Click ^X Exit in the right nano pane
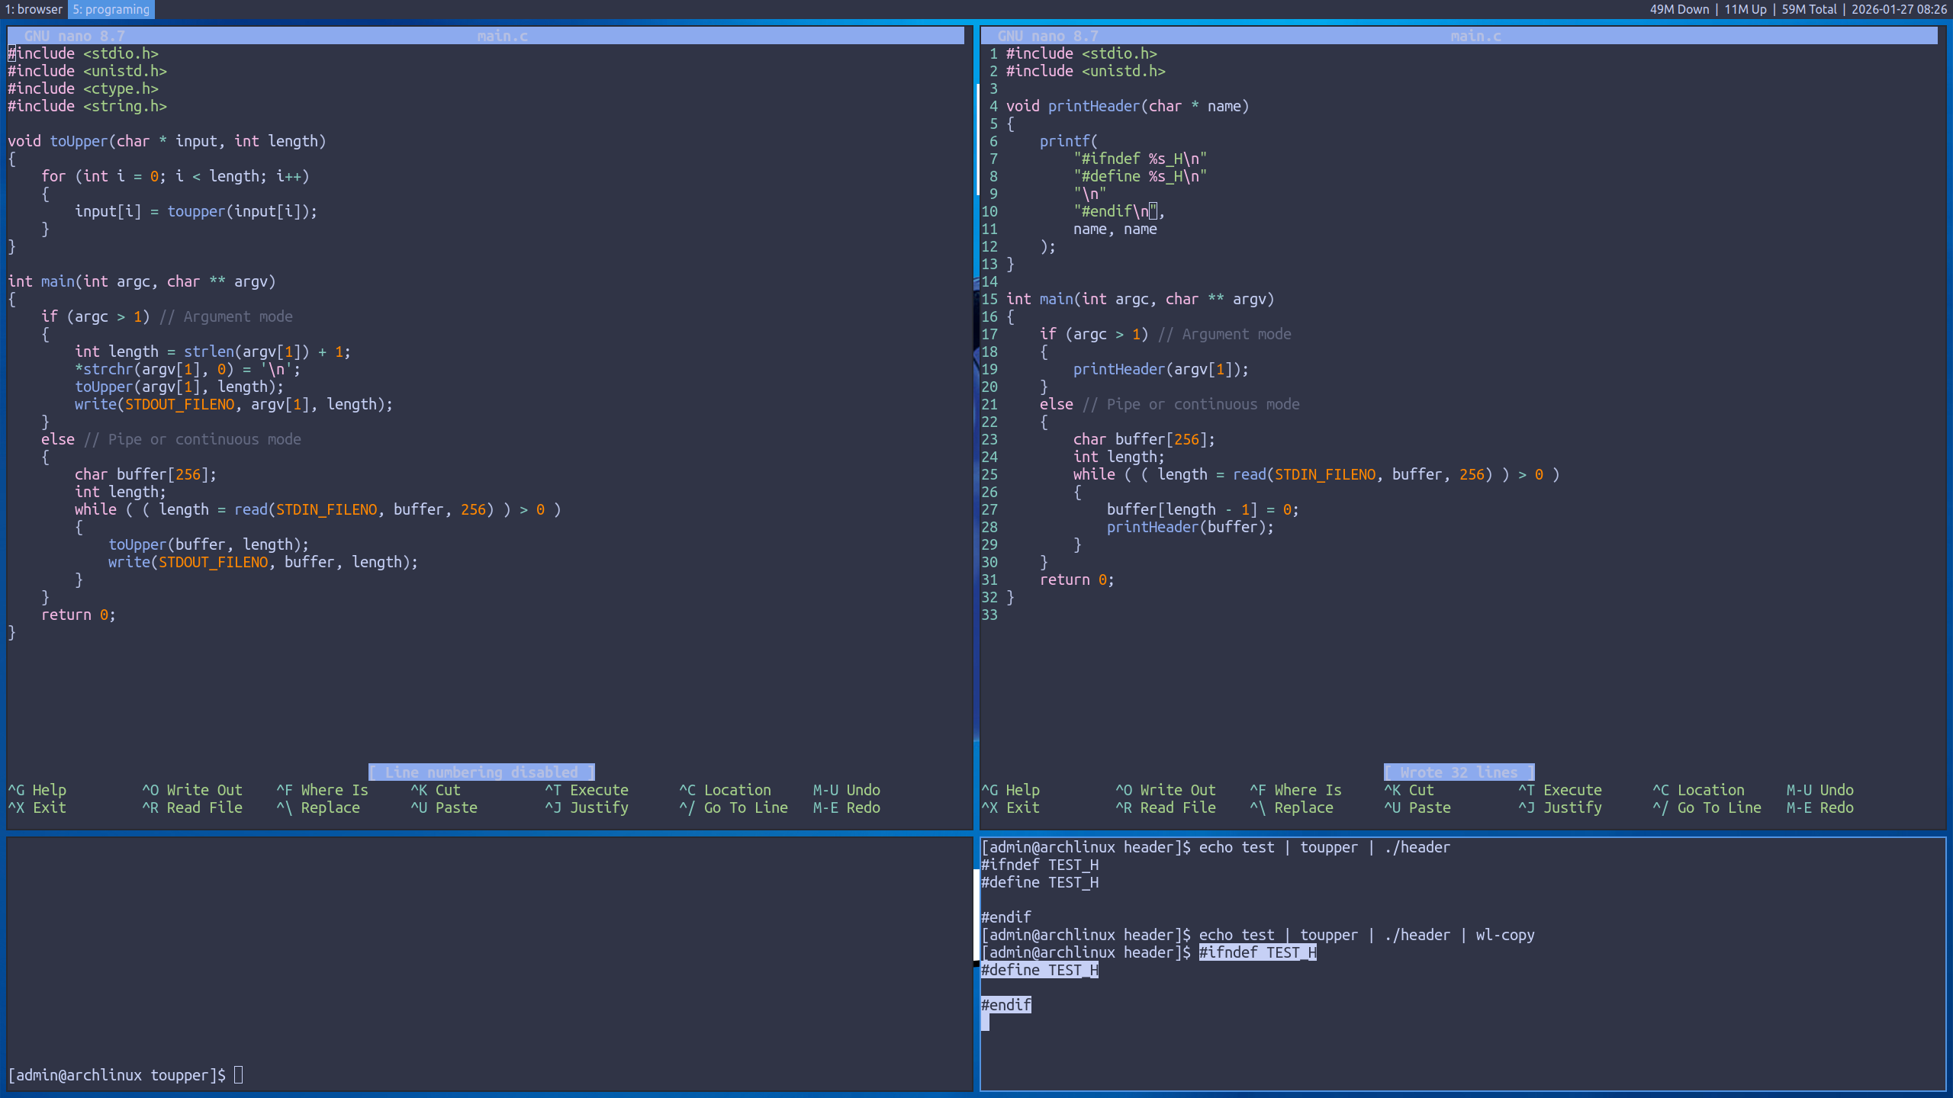 click(x=1011, y=807)
